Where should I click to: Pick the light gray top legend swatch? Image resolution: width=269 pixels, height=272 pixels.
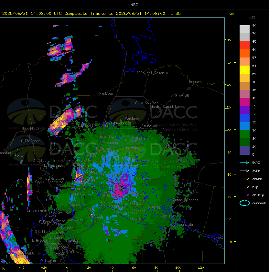(244, 29)
